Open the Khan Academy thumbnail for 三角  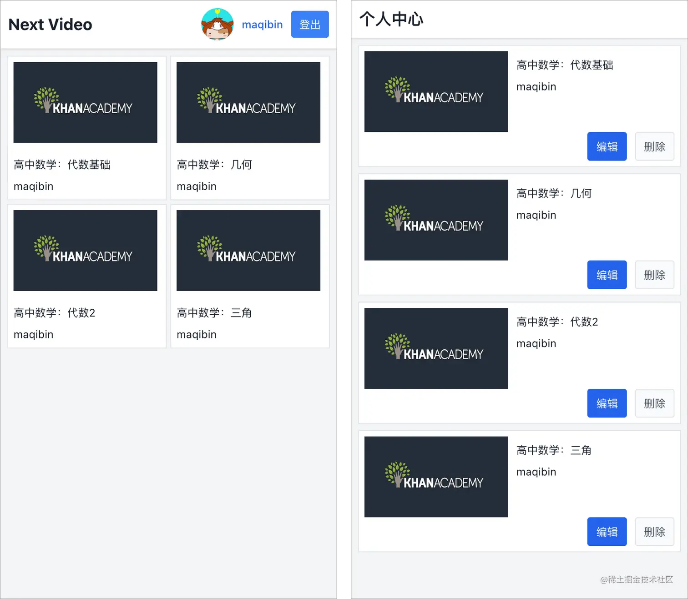pos(248,250)
